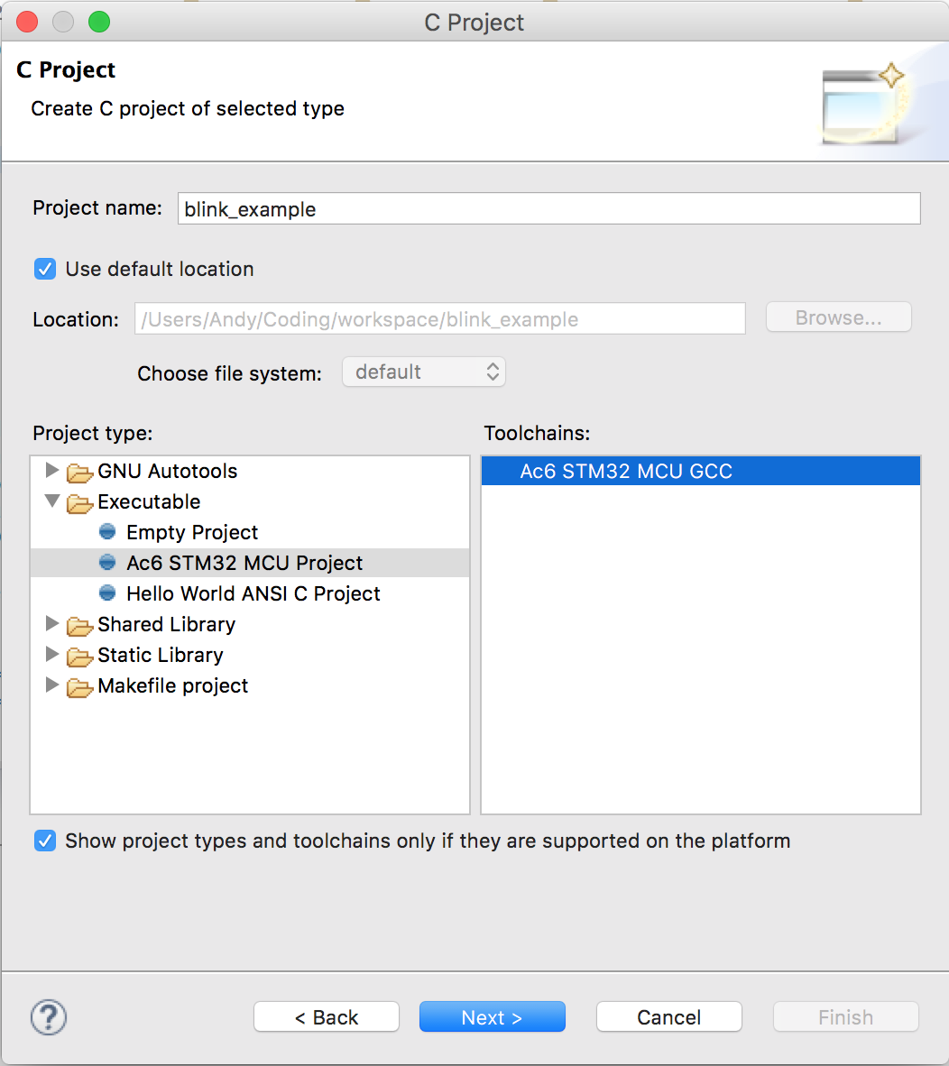Select the Ac6 STM32 MCU GCC toolchain
Viewport: 949px width, 1066px height.
[701, 471]
